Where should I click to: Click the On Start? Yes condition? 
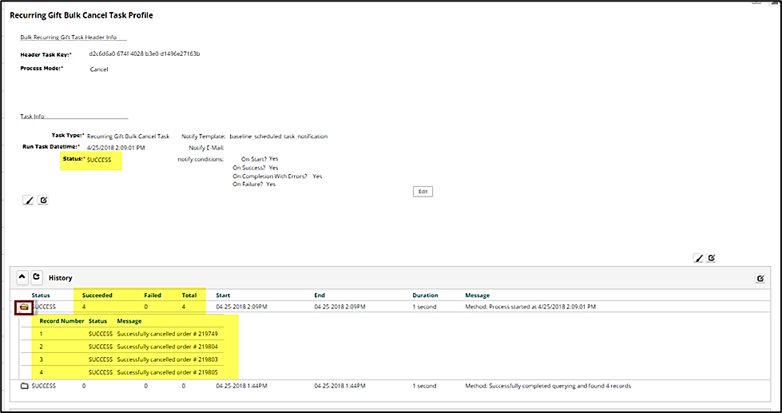(x=260, y=159)
